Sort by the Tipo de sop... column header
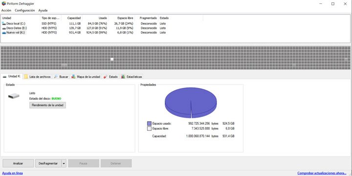The width and height of the screenshot is (352, 176). pyautogui.click(x=50, y=18)
